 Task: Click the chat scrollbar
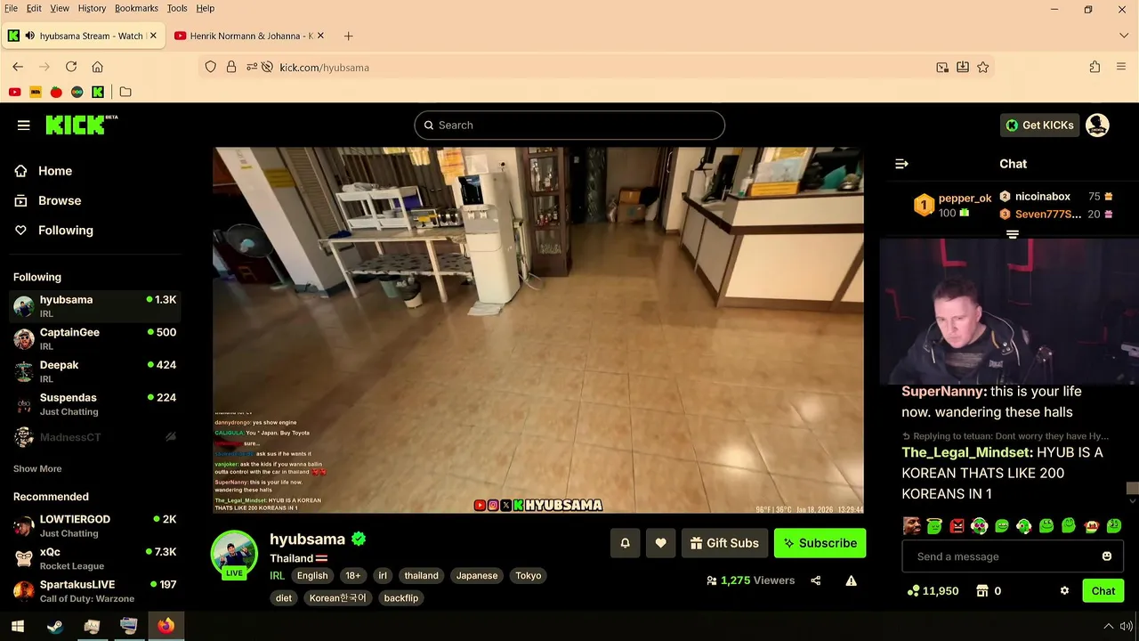point(1132,489)
